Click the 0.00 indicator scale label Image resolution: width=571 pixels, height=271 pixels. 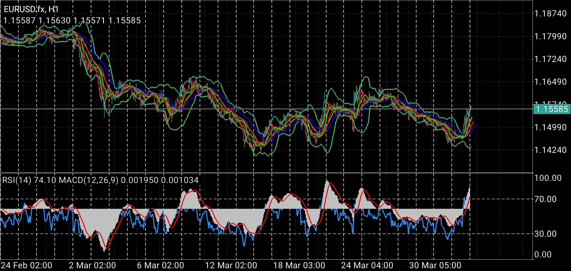click(x=543, y=254)
